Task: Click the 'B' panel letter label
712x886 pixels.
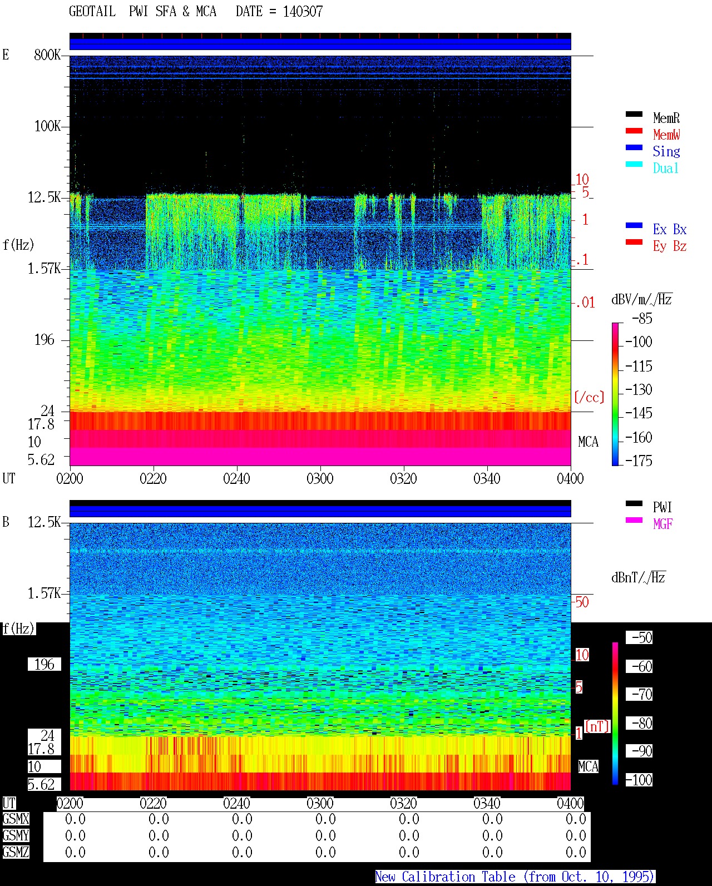Action: [x=6, y=522]
